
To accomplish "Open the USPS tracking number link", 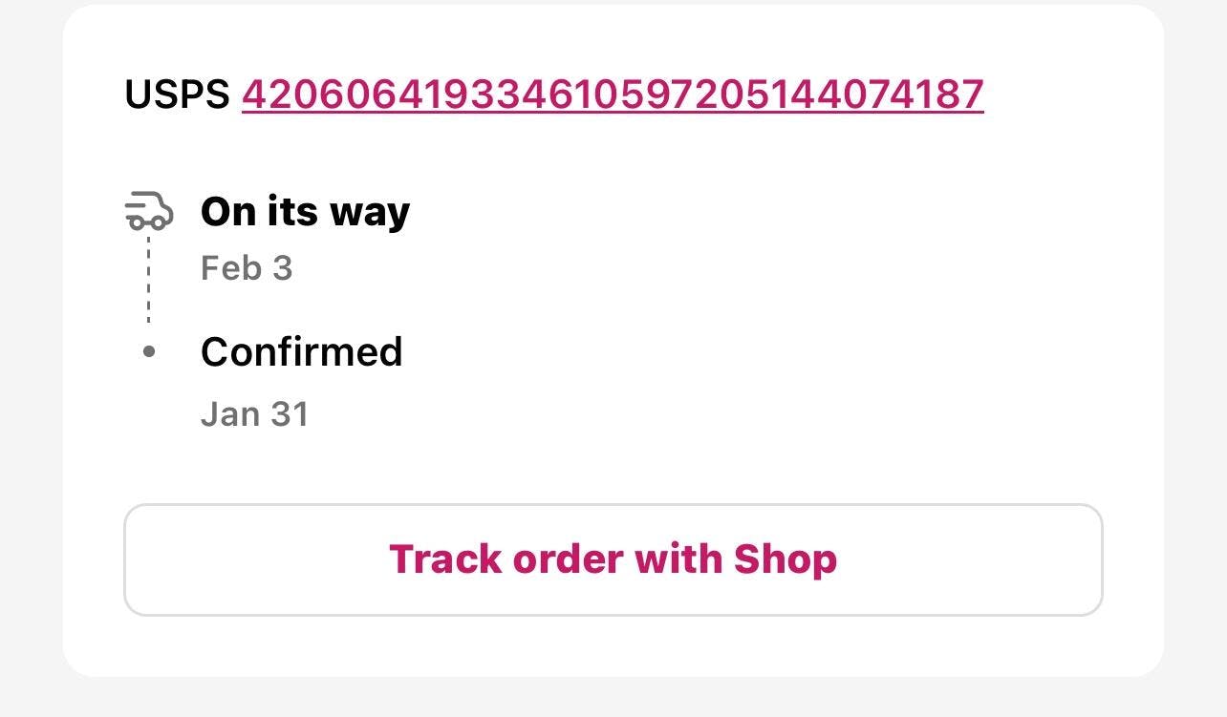I will [x=613, y=94].
